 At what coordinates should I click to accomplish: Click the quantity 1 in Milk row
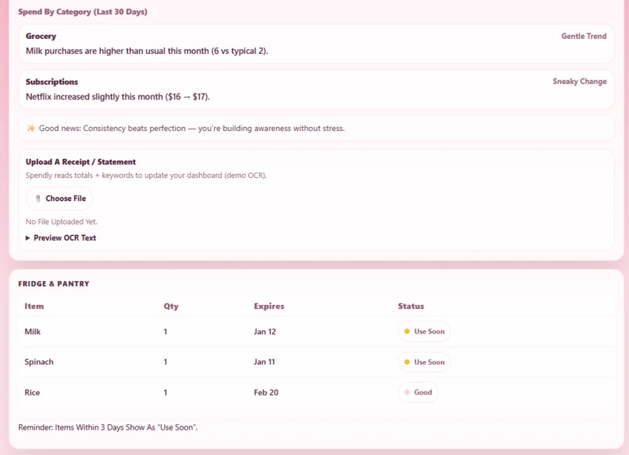click(165, 332)
